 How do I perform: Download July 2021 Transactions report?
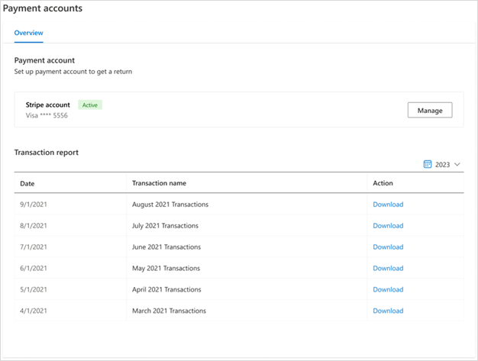click(x=388, y=226)
